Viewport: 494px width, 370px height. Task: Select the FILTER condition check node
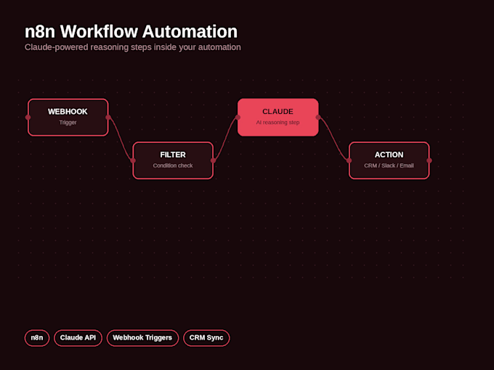click(173, 160)
